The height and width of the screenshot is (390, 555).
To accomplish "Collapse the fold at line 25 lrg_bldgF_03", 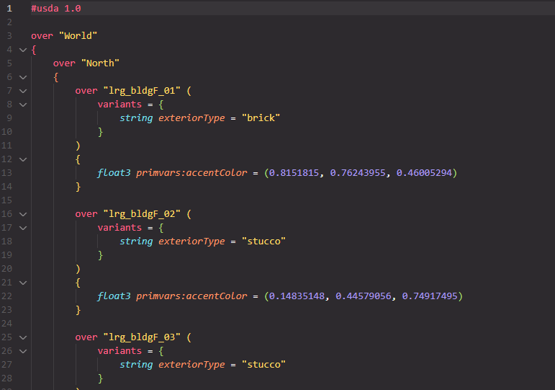I will [x=23, y=337].
